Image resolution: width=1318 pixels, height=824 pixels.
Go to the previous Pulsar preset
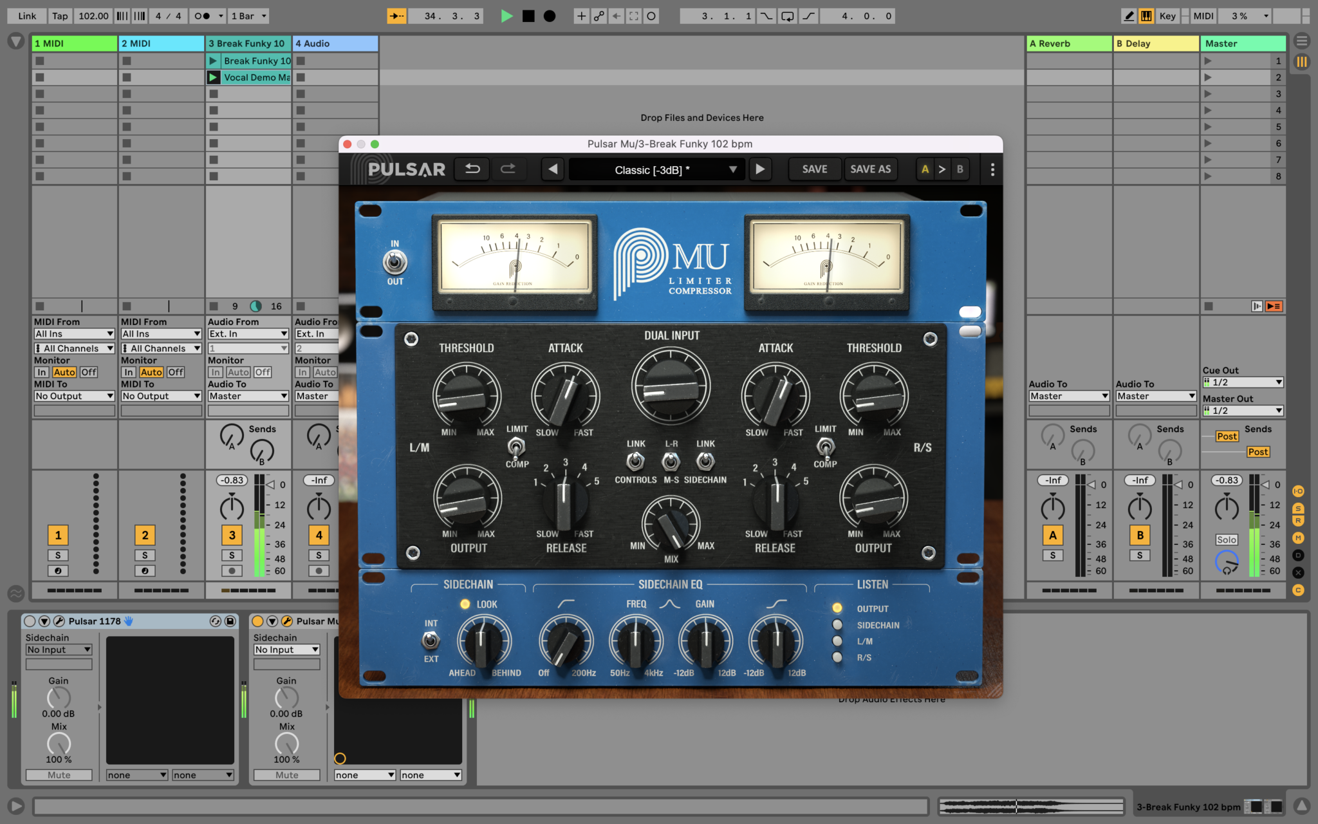552,169
